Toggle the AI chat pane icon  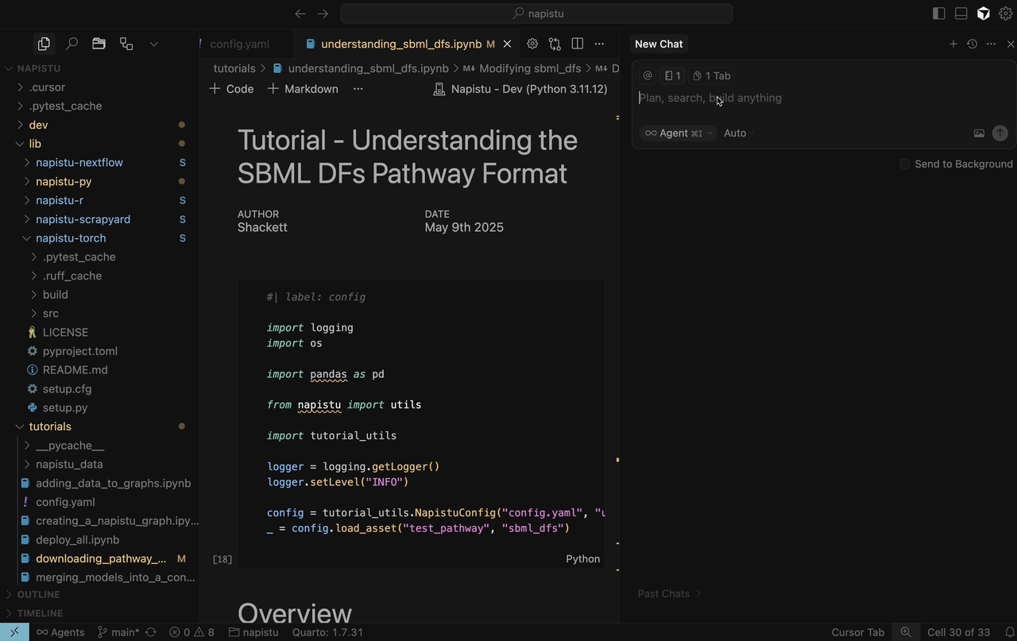coord(984,14)
